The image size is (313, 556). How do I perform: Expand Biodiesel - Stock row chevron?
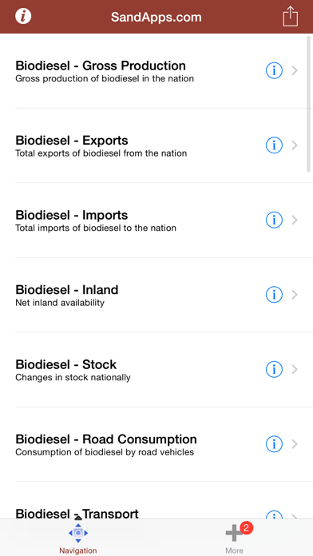coord(295,370)
